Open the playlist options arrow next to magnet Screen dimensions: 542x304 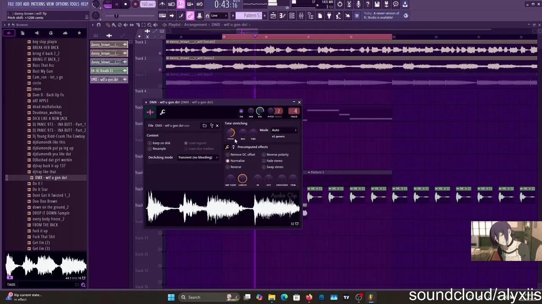point(93,25)
